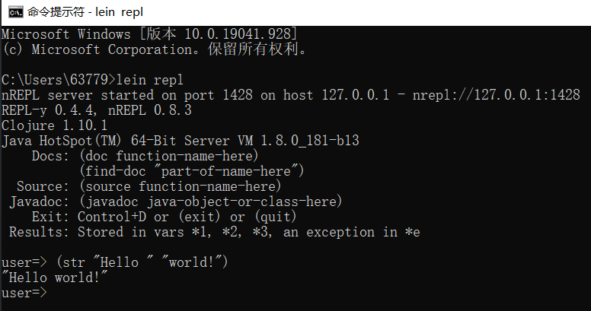This screenshot has width=591, height=311.
Task: Click the (find-doc "part-of-name-here") hint
Action: pyautogui.click(x=191, y=171)
